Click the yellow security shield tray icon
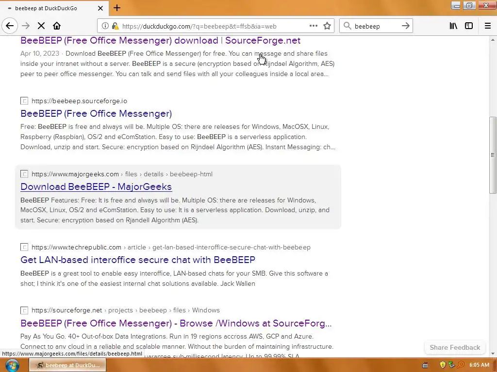Viewport: 497px width, 372px height. coord(443,365)
